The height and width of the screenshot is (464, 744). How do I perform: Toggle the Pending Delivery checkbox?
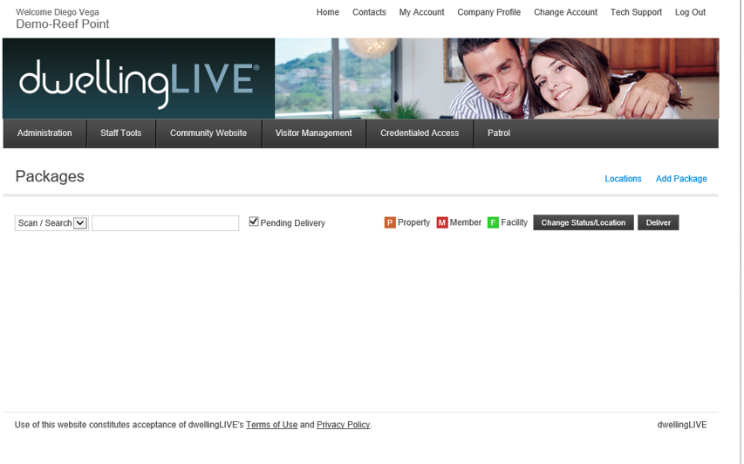click(254, 222)
